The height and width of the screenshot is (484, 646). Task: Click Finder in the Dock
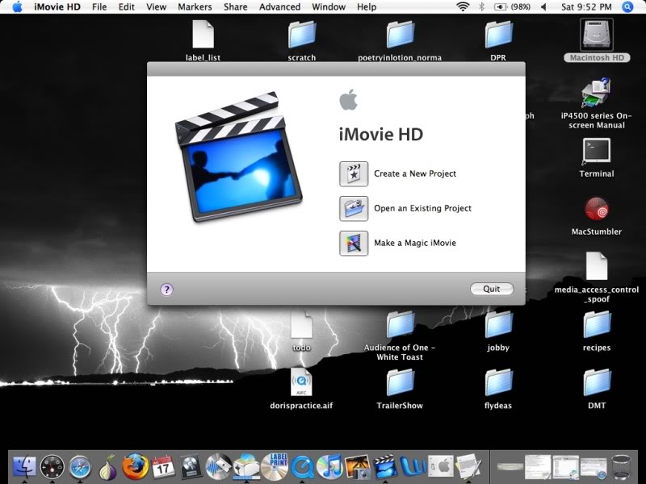24,467
